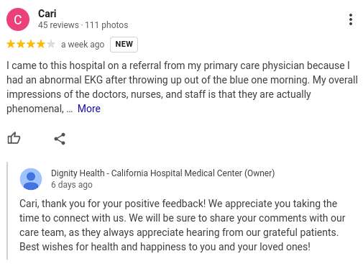Select the third gold rating star
This screenshot has height=264, width=363.
click(31, 44)
